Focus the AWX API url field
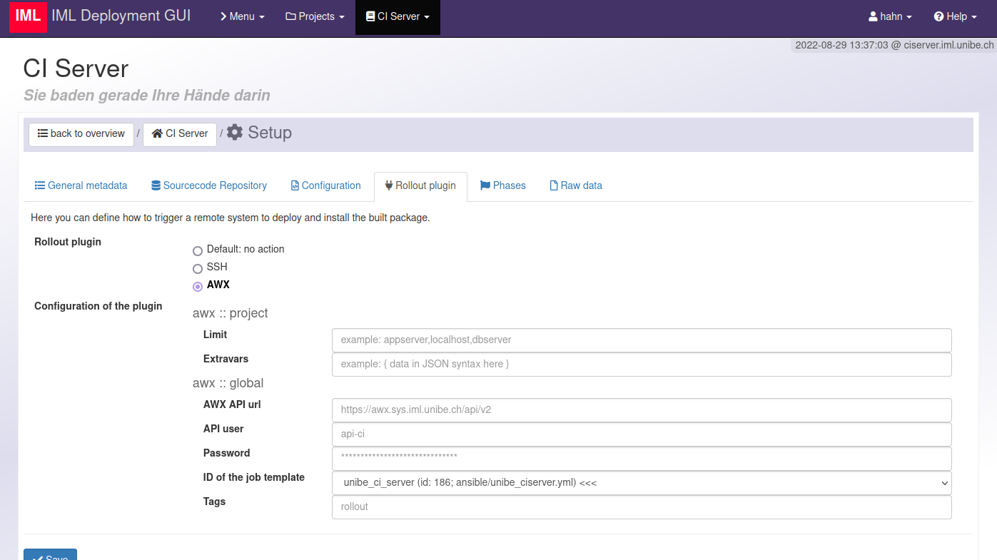 [x=642, y=410]
